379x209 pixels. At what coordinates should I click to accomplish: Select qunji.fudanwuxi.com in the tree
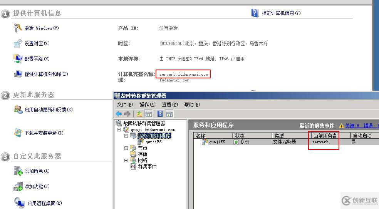pyautogui.click(x=153, y=130)
